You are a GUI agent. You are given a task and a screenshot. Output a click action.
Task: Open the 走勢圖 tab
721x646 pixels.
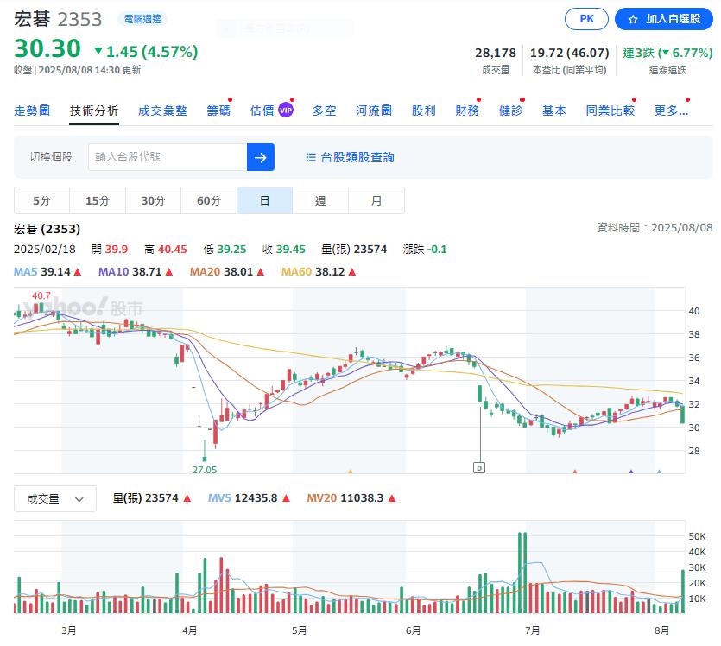pyautogui.click(x=32, y=111)
